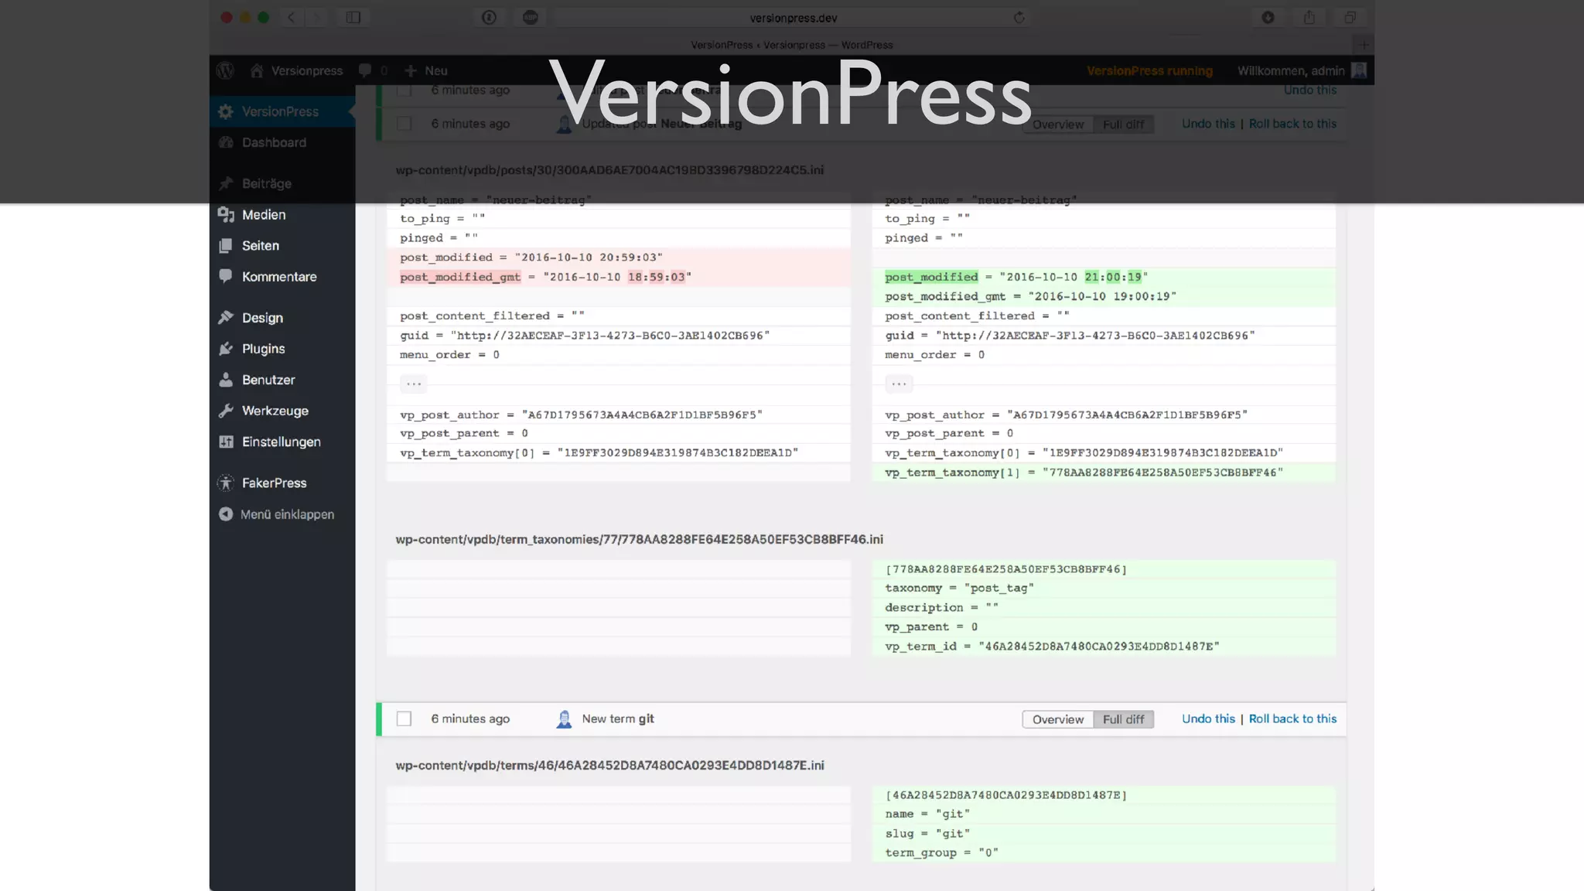Open VersionPress in the admin sidebar
1584x891 pixels.
pyautogui.click(x=282, y=111)
